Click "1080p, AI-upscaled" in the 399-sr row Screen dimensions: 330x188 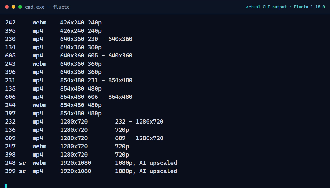pos(146,171)
